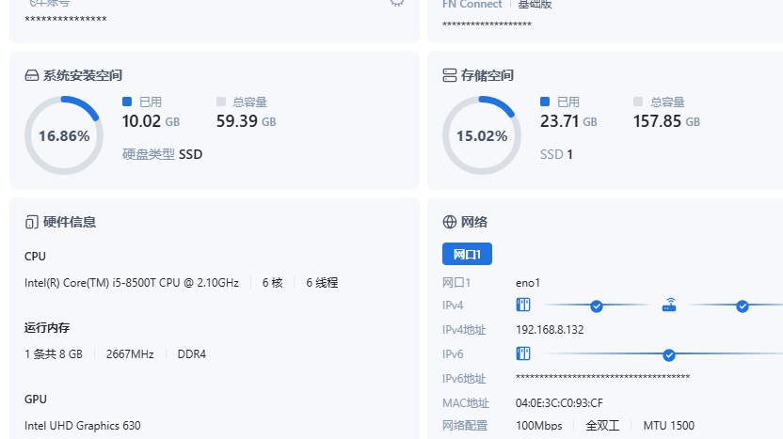Click the sun icon at top of account card

point(396,2)
